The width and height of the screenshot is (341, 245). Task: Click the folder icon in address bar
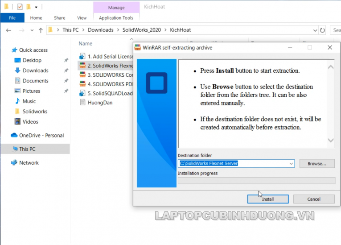pos(50,29)
